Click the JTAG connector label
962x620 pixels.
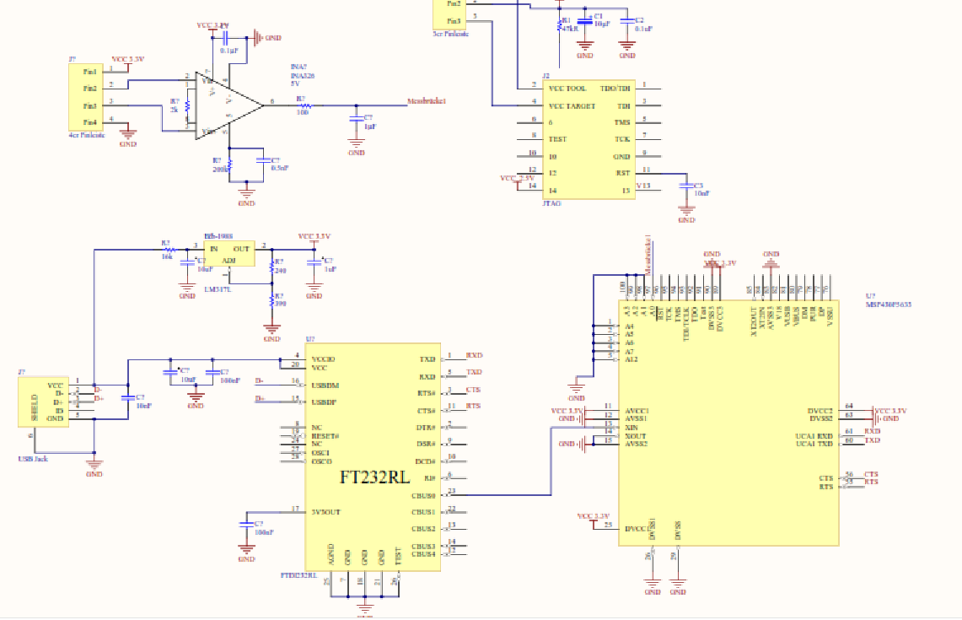pos(551,203)
